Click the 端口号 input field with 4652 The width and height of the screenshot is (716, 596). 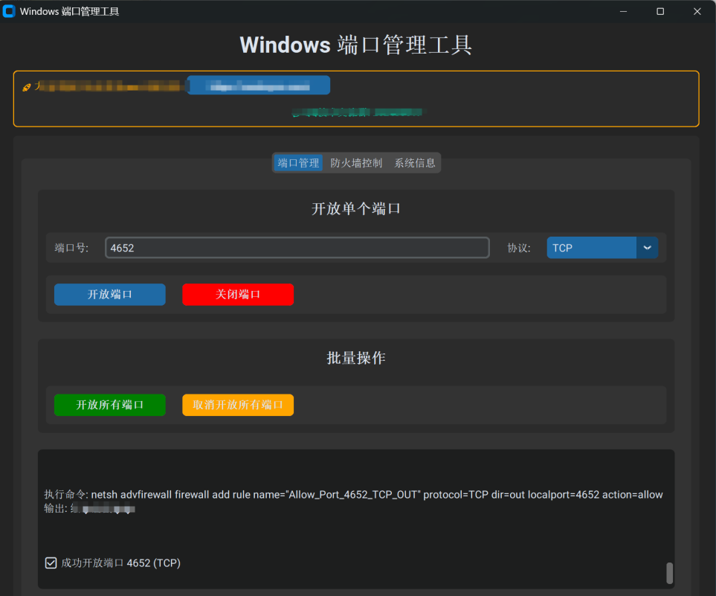click(297, 248)
